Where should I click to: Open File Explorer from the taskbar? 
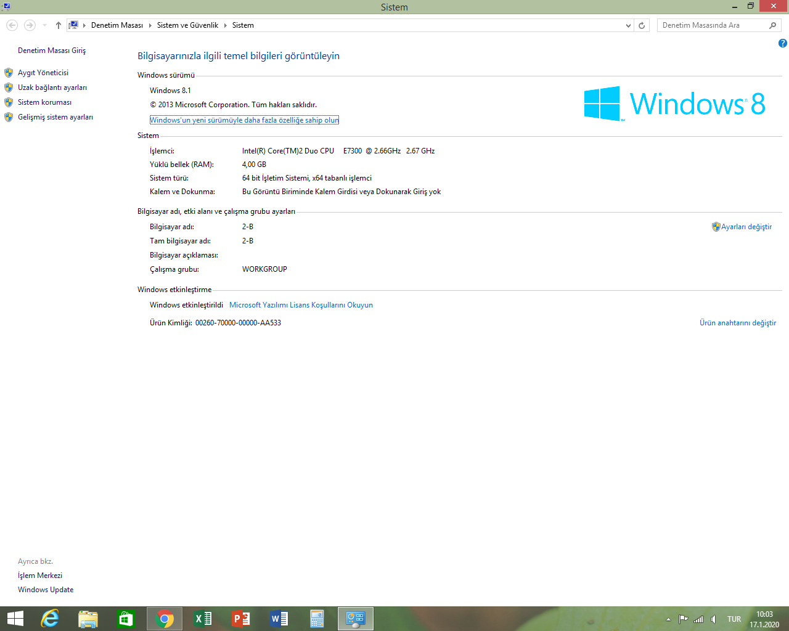coord(88,619)
